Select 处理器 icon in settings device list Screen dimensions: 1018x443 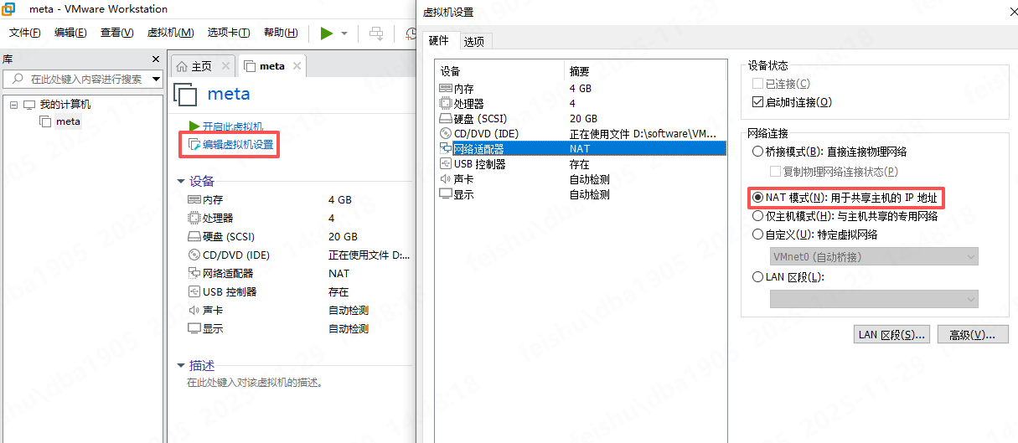coord(446,104)
